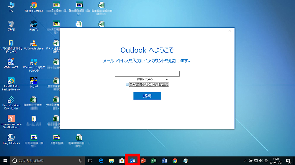Show hidden system tray icons
The height and width of the screenshot is (165, 295).
tap(245, 161)
